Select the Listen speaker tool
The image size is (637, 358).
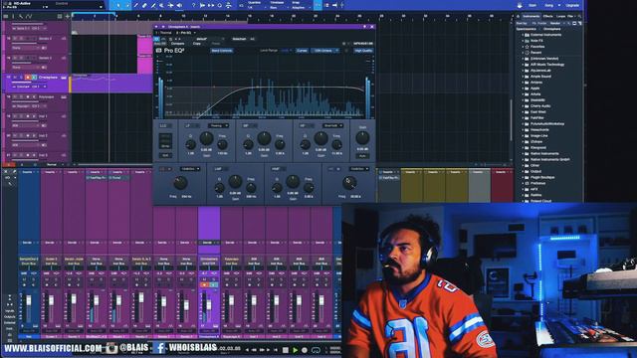(x=179, y=5)
